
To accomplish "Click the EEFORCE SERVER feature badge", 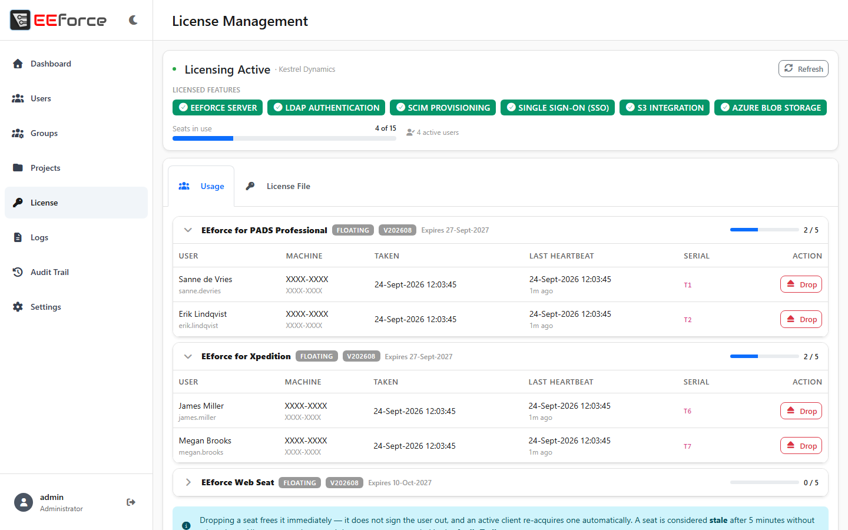I will [x=217, y=108].
